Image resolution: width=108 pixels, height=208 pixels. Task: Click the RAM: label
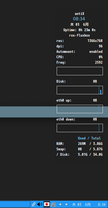pyautogui.click(x=60, y=144)
